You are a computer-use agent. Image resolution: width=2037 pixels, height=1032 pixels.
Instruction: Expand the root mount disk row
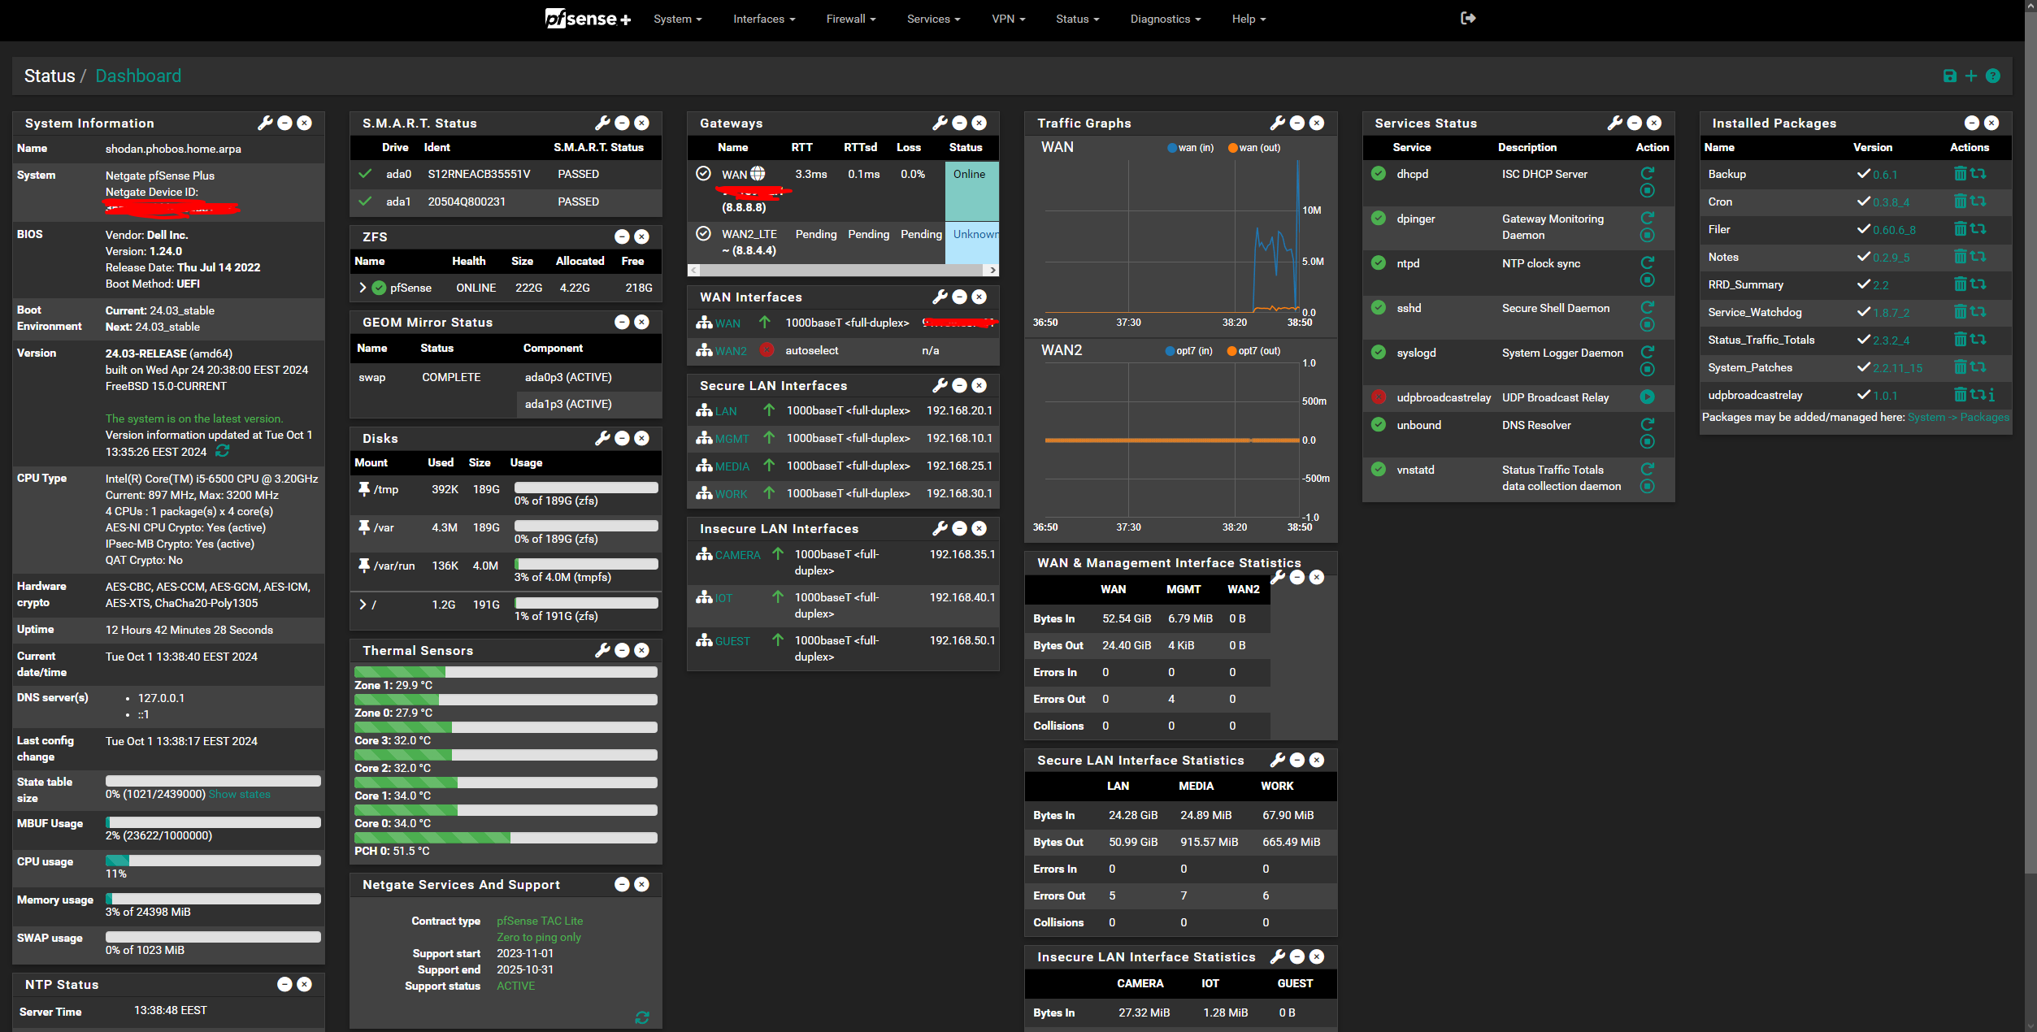click(x=363, y=605)
